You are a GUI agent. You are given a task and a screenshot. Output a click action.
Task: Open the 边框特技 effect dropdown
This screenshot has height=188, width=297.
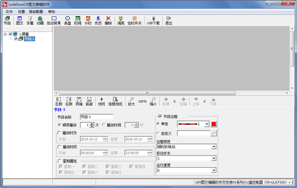point(214,147)
